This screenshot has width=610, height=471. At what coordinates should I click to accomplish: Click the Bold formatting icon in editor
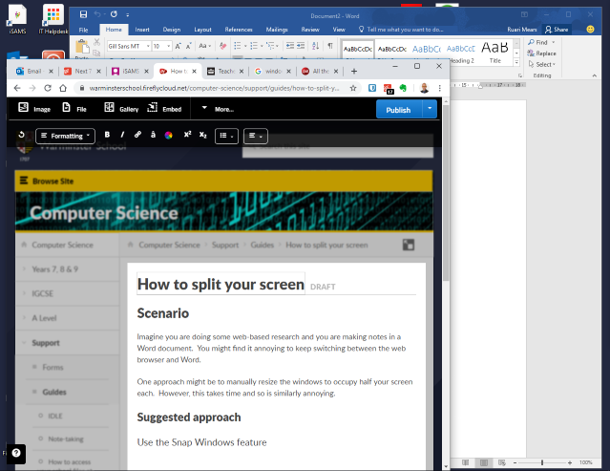click(x=107, y=136)
